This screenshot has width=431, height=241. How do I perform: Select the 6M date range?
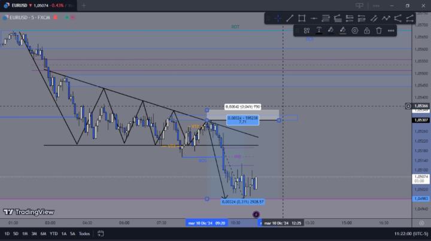point(43,234)
